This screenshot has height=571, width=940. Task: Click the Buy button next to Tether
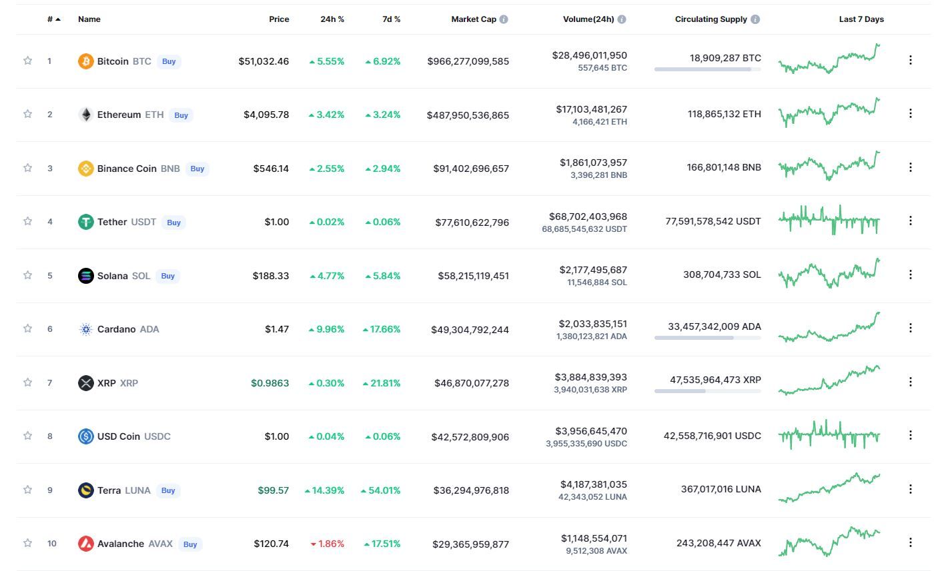coord(174,223)
